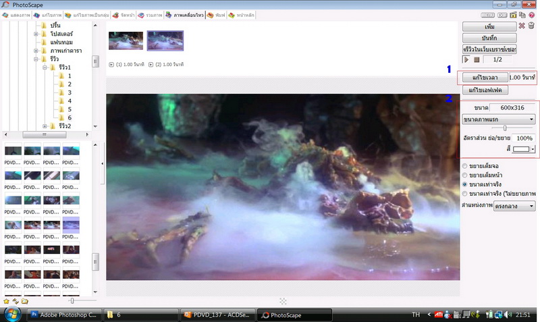Click the white background color swatch
The height and width of the screenshot is (322, 540).
(x=521, y=149)
